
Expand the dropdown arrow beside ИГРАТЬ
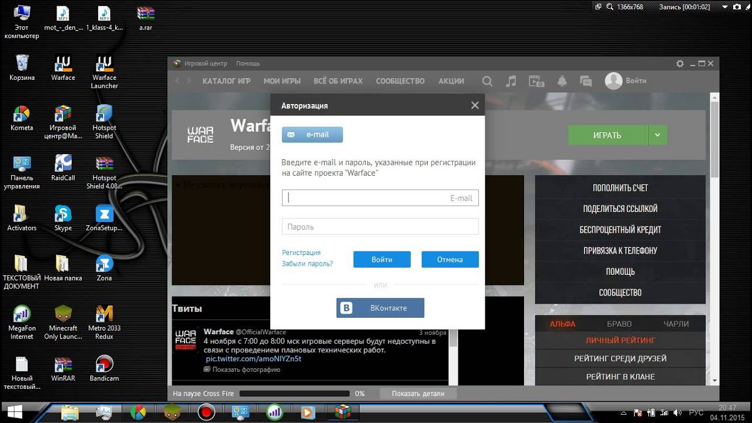(x=657, y=135)
